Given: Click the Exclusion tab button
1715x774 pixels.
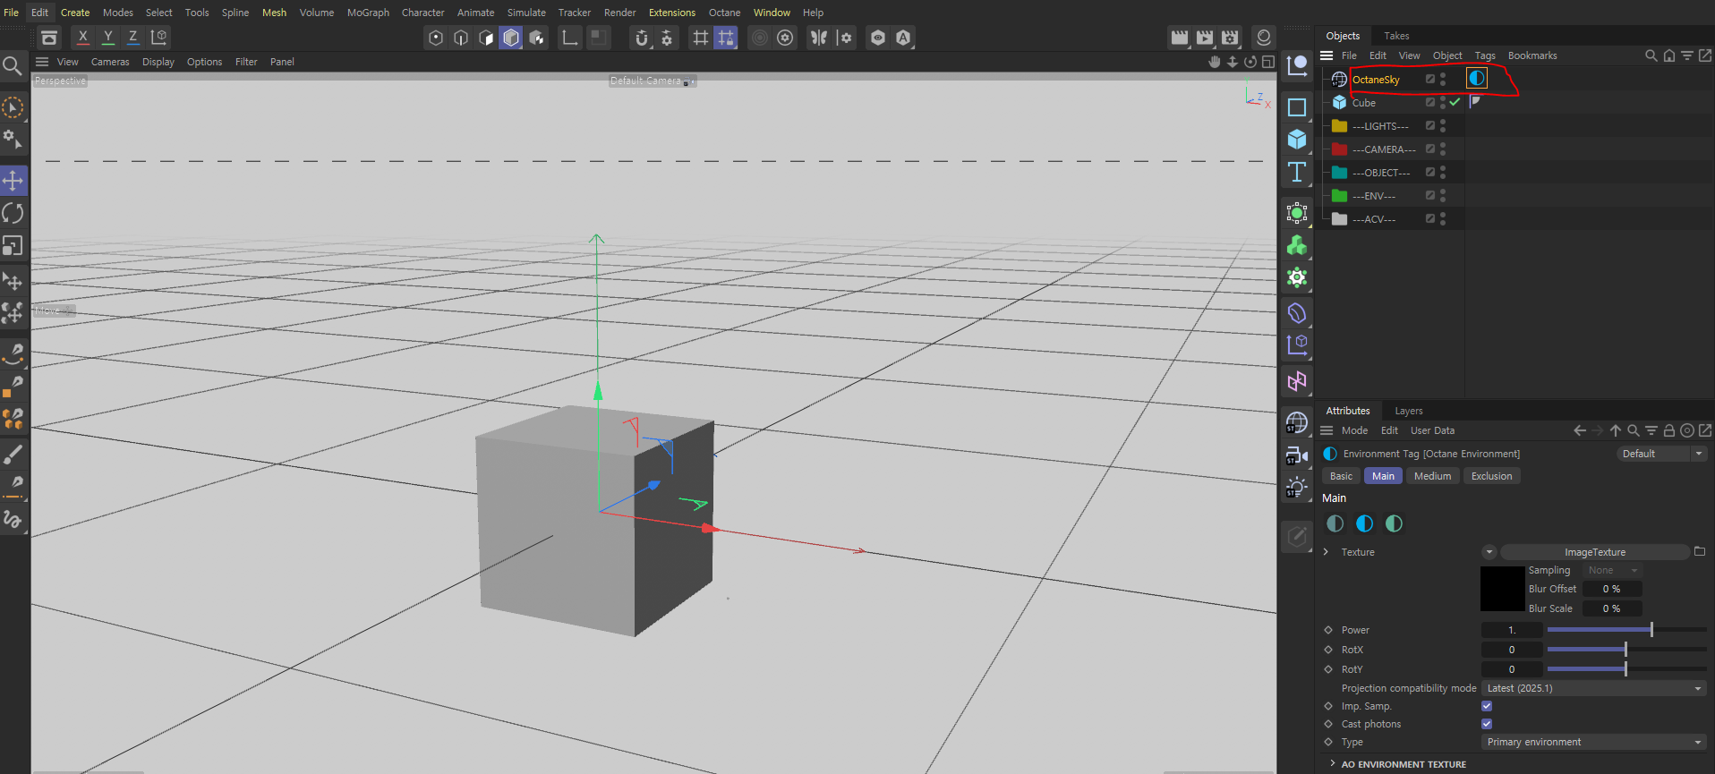Looking at the screenshot, I should point(1491,476).
